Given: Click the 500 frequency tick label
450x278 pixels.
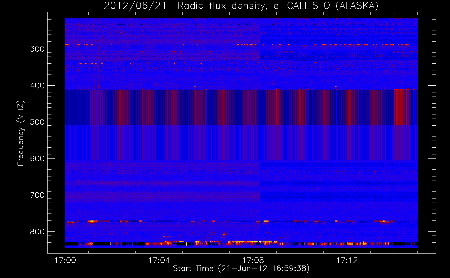Looking at the screenshot, I should [x=37, y=122].
